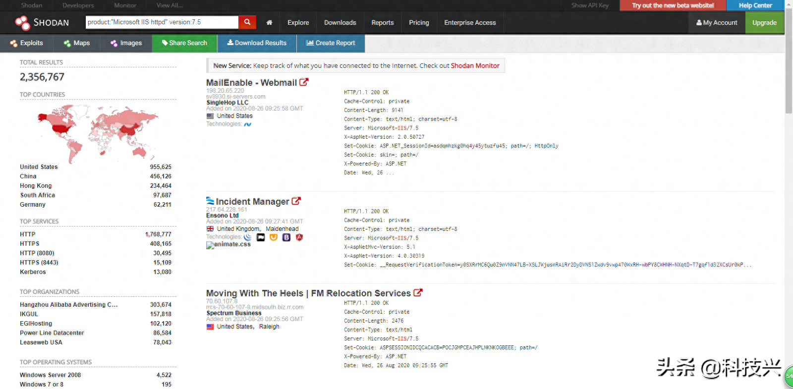The width and height of the screenshot is (793, 389).
Task: Open Shodan Images
Action: (126, 43)
